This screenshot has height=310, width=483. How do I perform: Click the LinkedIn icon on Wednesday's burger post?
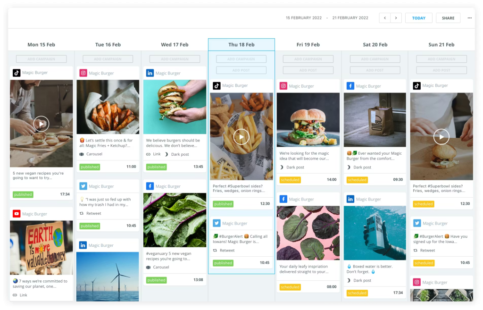[x=150, y=73]
